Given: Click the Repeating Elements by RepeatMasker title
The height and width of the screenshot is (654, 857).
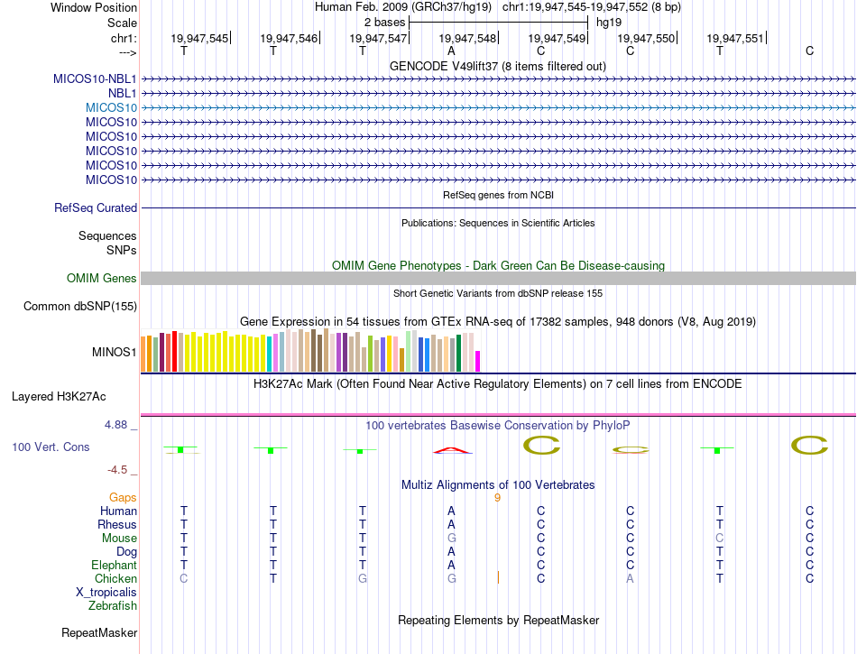Looking at the screenshot, I should coord(498,620).
